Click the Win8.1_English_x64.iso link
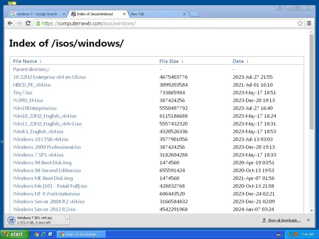Screen dimensions: 319x239 [38, 132]
